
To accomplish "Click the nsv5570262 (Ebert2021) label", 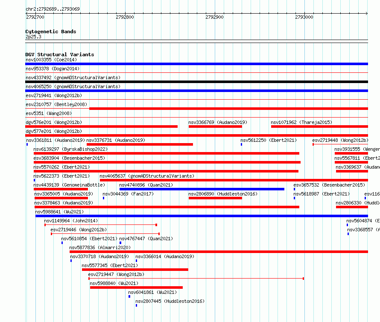I will [61, 167].
